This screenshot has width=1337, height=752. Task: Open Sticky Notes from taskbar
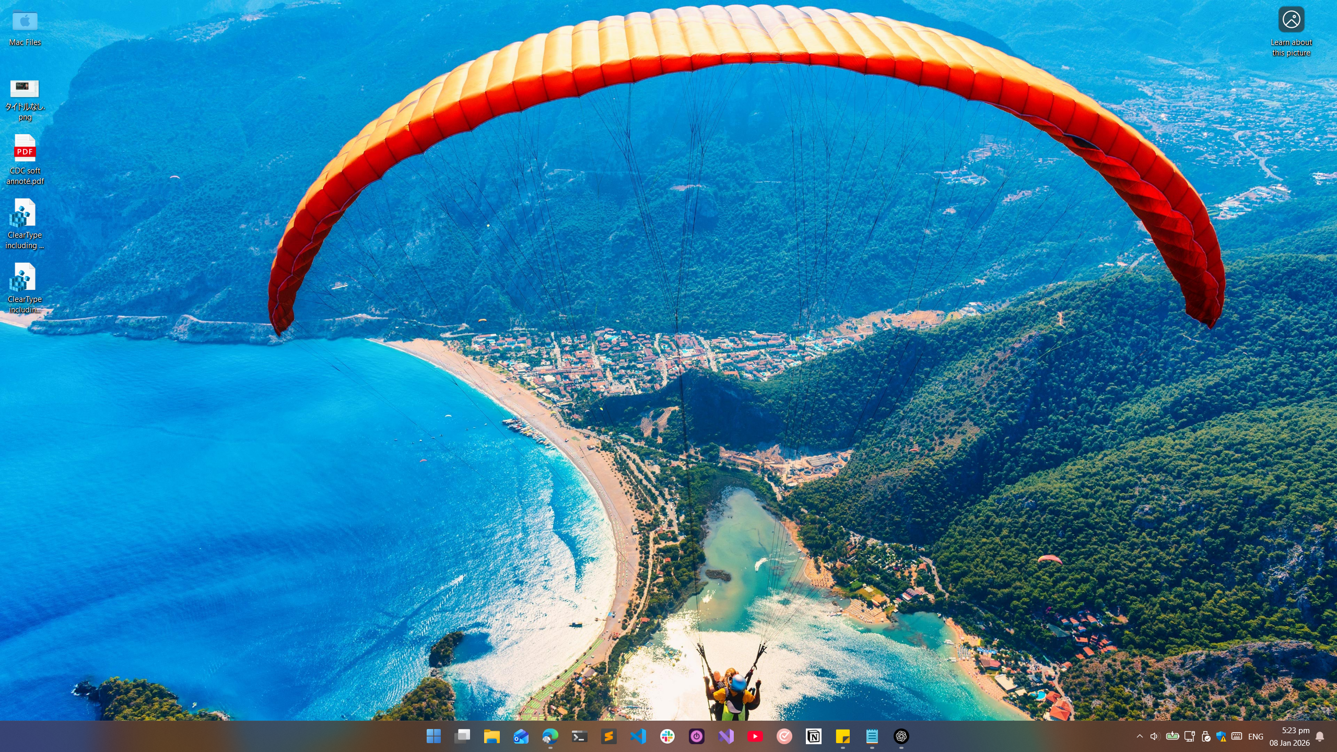(842, 736)
